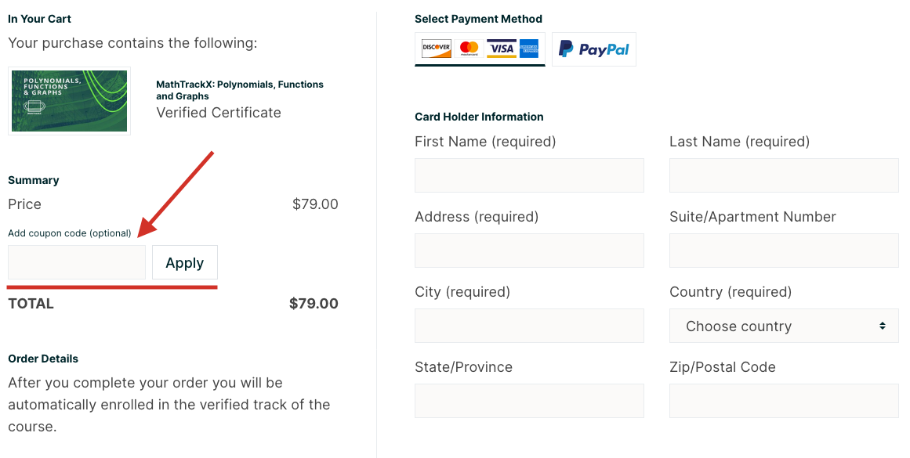Select the PayPal payment method
The height and width of the screenshot is (458, 910).
593,49
